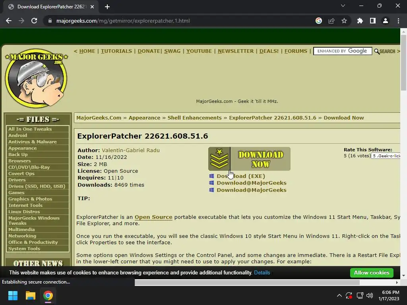
Task: Click the update sync tray icon
Action: 349,295
